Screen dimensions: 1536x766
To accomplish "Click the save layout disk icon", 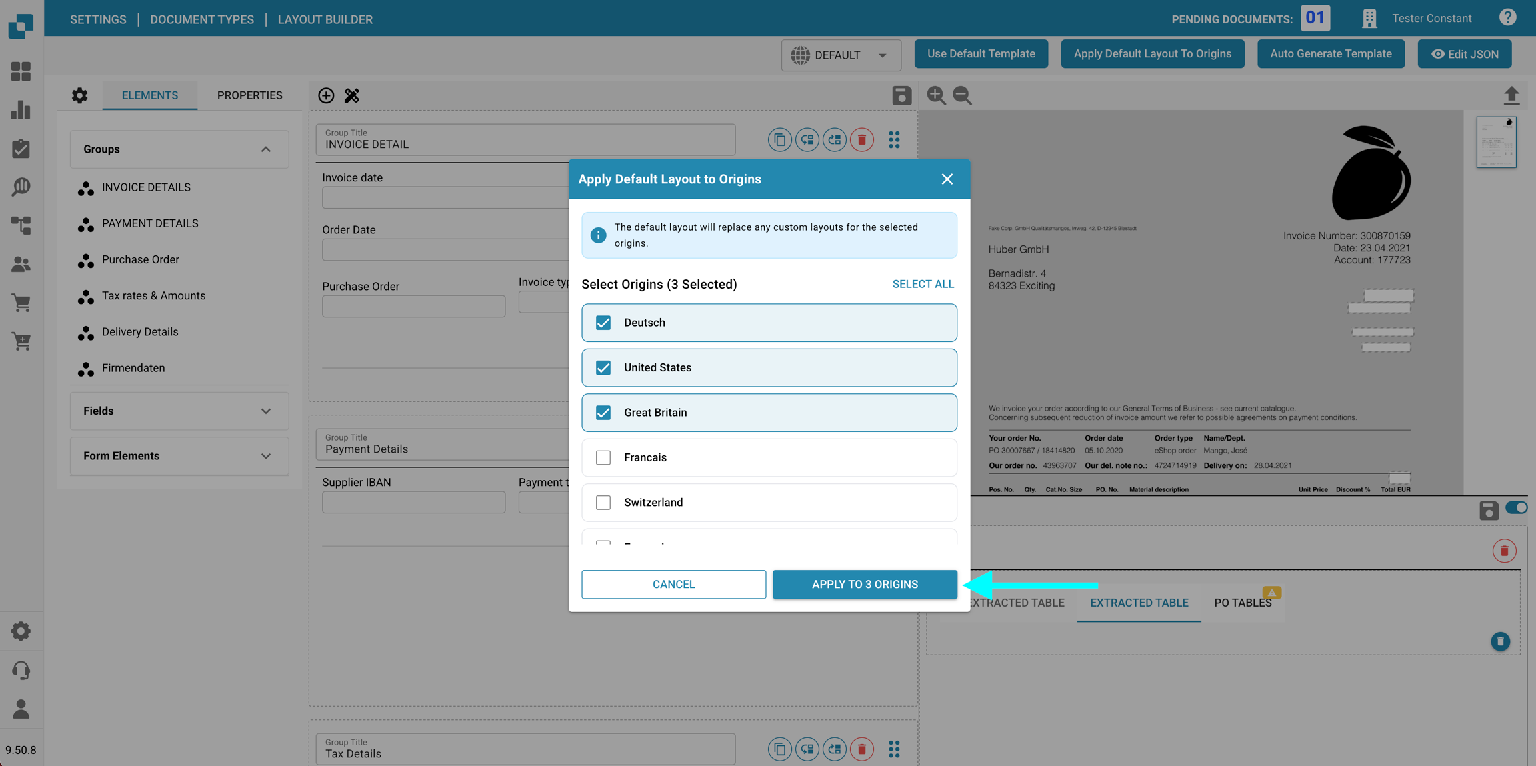I will click(x=901, y=95).
